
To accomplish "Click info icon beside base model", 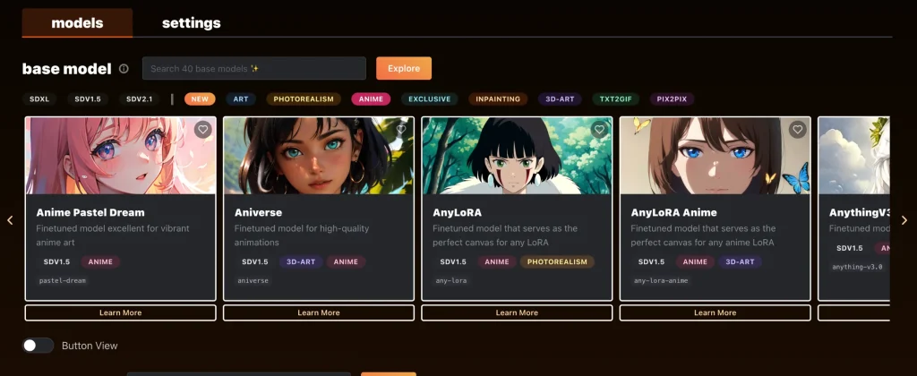I will pyautogui.click(x=124, y=69).
